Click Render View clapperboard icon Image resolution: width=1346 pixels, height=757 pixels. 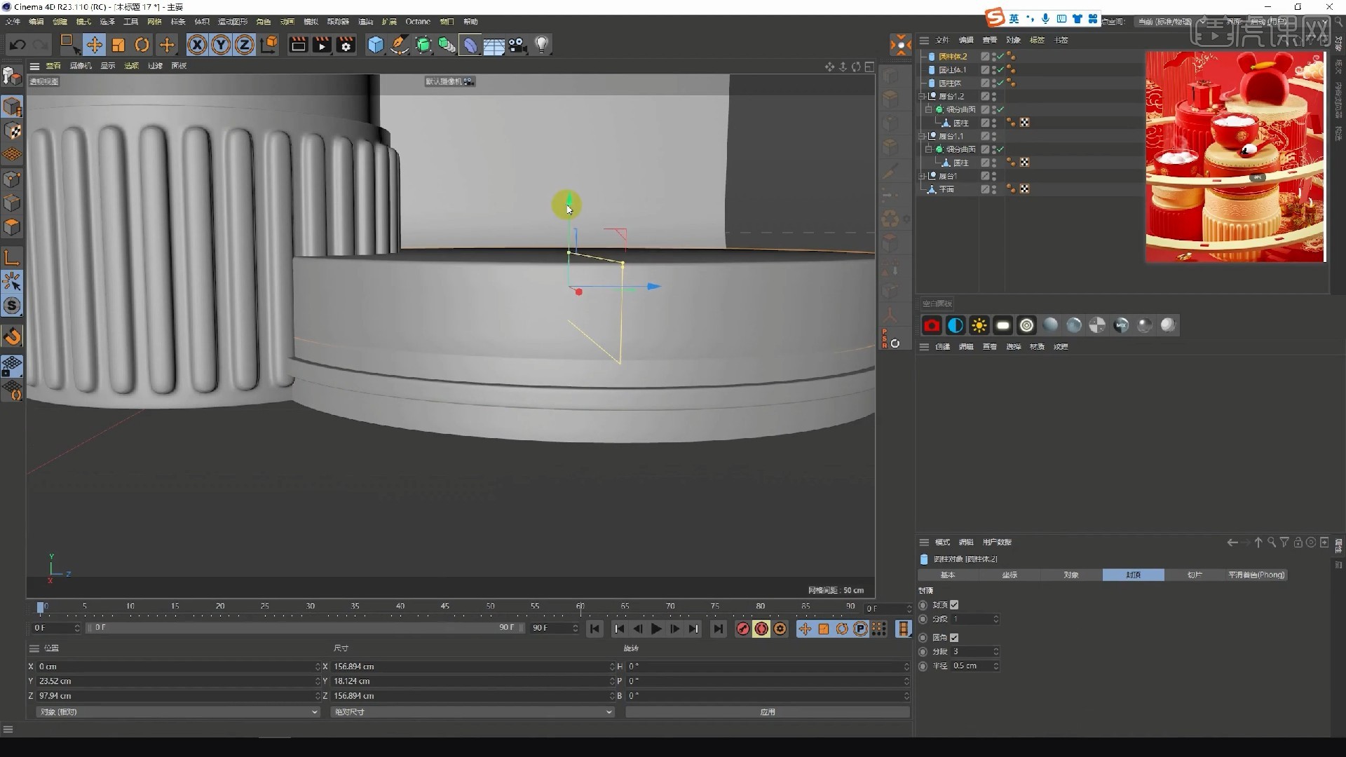pos(298,45)
